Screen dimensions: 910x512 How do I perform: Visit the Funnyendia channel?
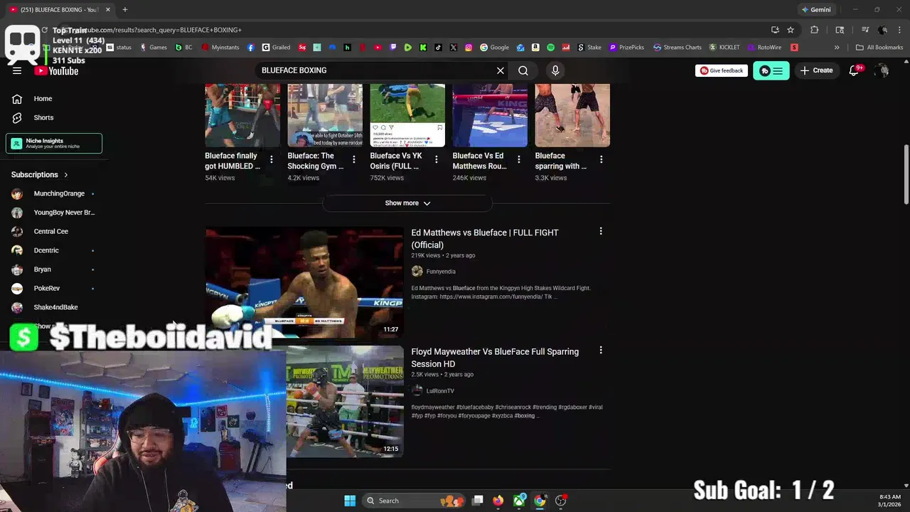coord(441,272)
